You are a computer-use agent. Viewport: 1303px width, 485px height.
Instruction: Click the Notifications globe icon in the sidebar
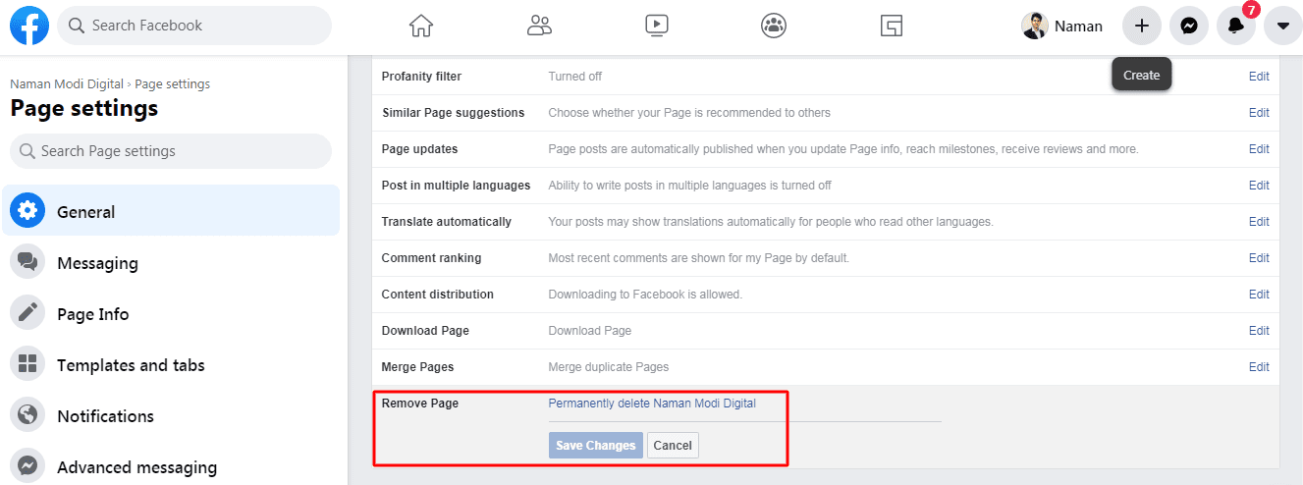[27, 415]
